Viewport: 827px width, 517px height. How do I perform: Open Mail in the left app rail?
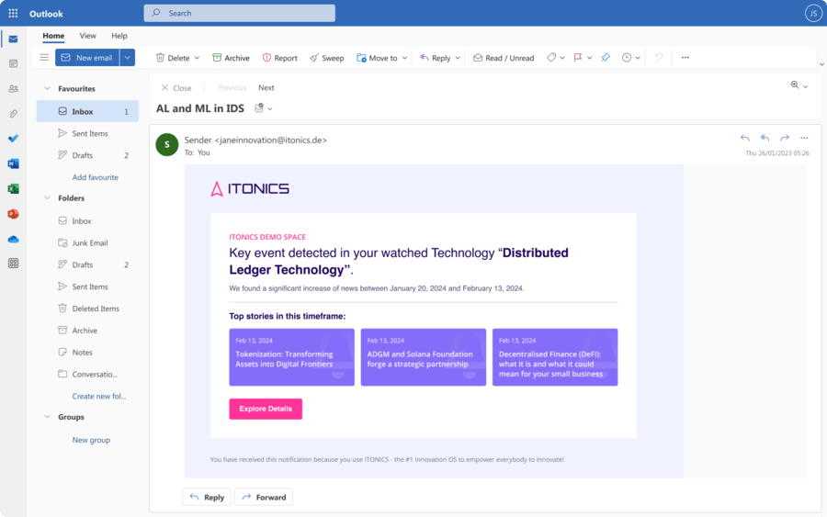point(13,39)
